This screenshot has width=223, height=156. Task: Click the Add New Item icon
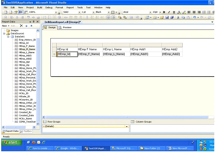click(x=154, y=17)
